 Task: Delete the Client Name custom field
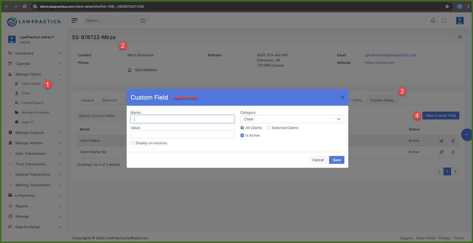453,141
